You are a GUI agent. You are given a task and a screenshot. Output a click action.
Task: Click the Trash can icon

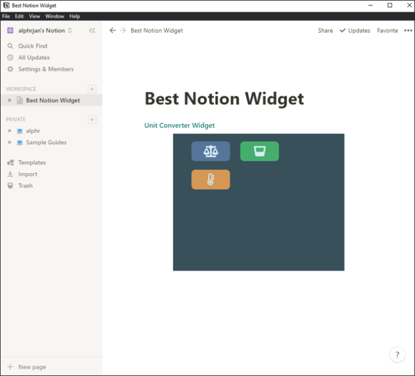10,186
